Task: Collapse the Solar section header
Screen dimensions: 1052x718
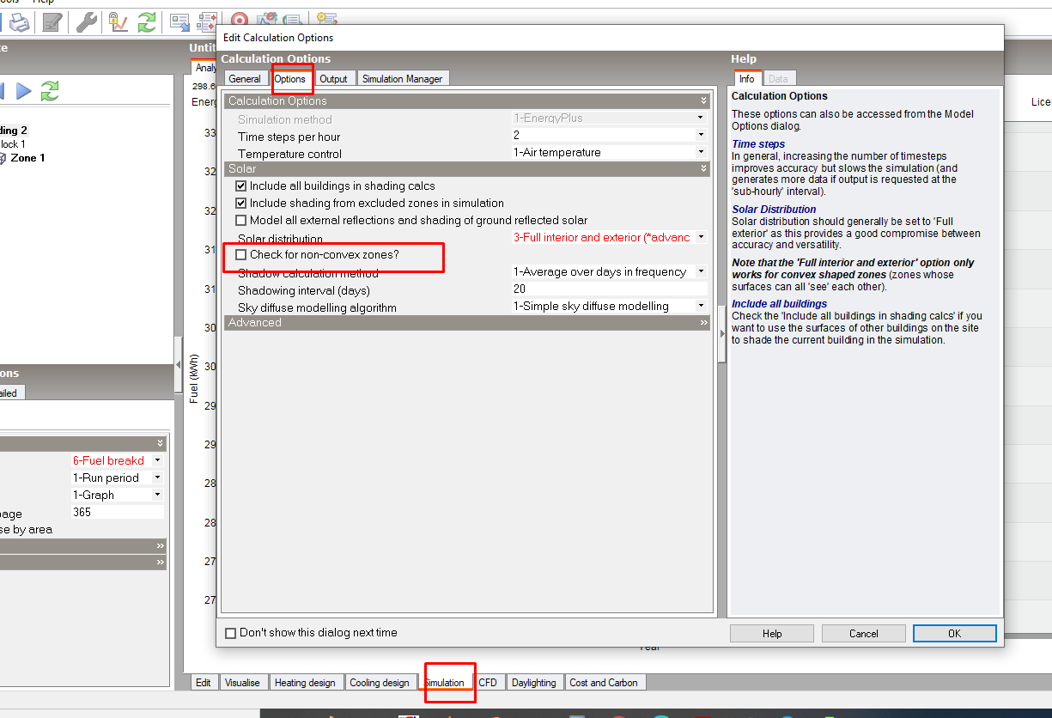Action: [467, 169]
